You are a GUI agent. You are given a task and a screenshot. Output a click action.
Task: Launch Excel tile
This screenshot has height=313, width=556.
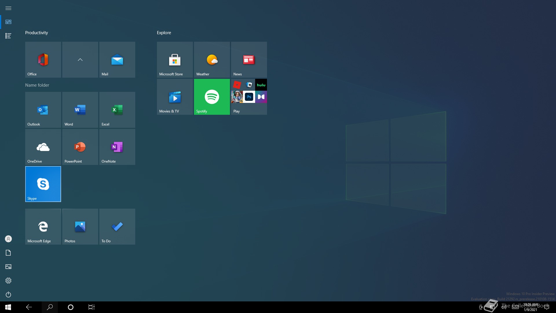click(117, 110)
